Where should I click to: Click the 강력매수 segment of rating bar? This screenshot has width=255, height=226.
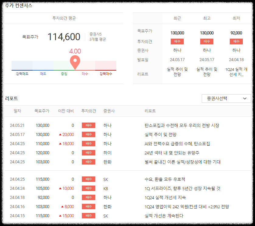click(106, 65)
